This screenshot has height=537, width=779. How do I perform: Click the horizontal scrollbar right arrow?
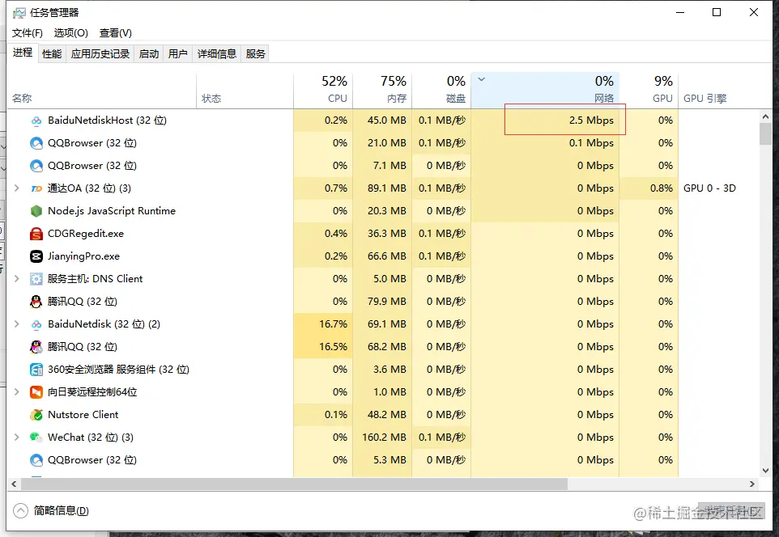[x=752, y=484]
